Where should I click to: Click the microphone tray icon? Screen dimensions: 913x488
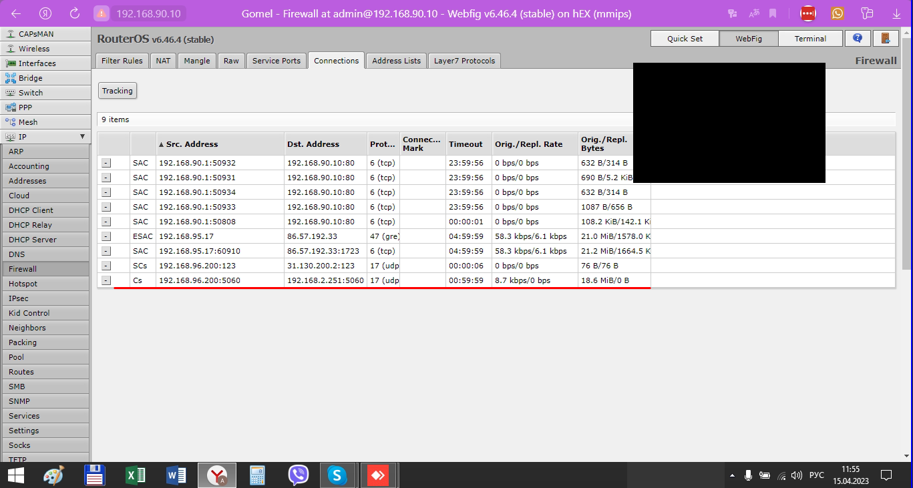point(748,475)
